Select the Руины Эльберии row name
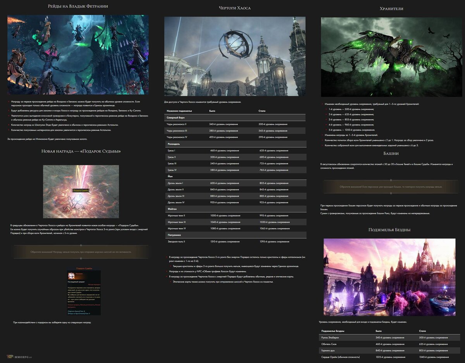 331,337
